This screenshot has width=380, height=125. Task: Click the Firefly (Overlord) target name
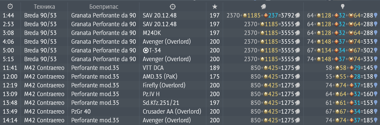(164, 85)
